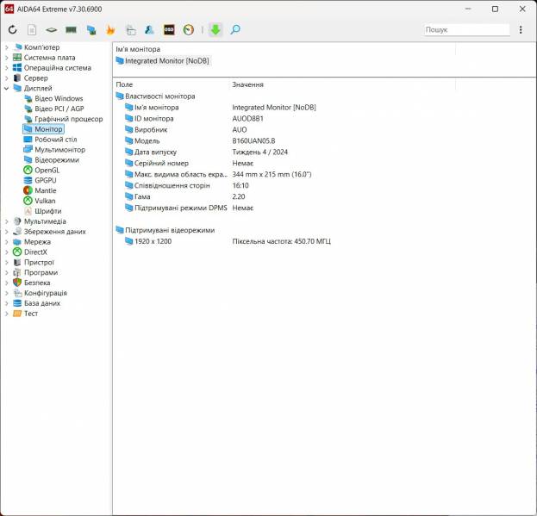Select the Пристрої tree item
The image size is (537, 516).
(34, 263)
